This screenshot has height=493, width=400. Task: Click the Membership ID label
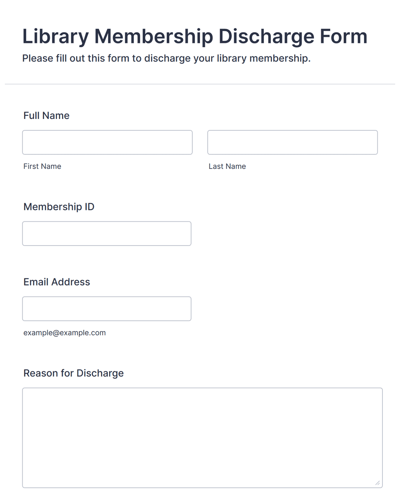pyautogui.click(x=59, y=207)
